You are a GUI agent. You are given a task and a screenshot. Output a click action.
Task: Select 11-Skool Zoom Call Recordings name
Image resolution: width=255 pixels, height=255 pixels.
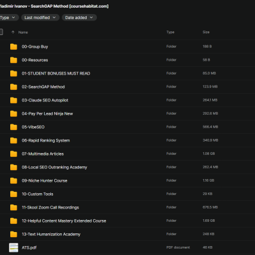(x=50, y=207)
